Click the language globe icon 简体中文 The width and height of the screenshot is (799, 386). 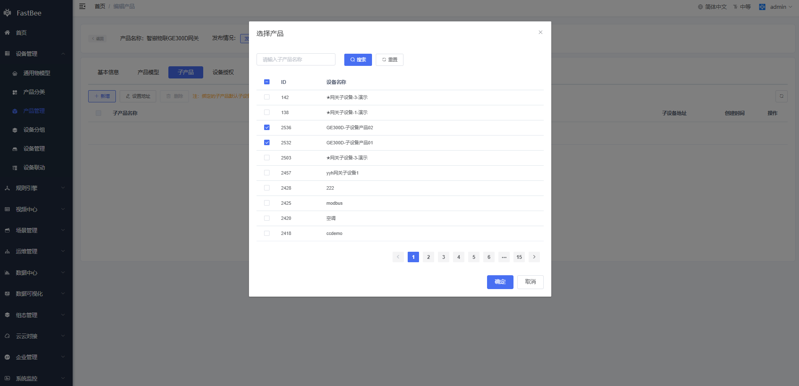(700, 7)
